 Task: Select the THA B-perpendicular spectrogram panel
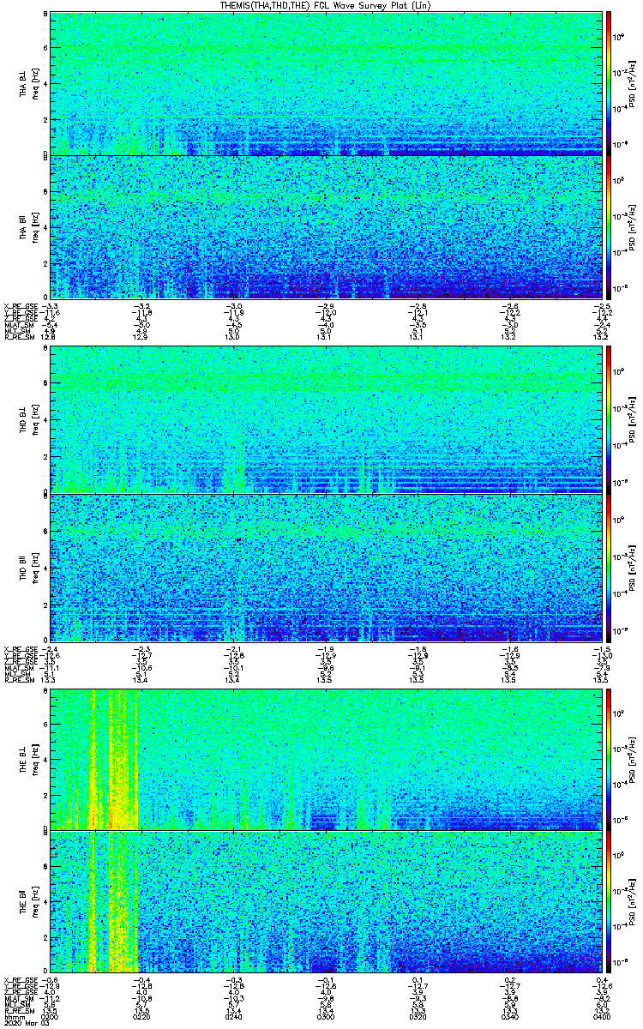(x=325, y=83)
